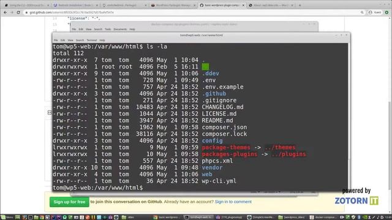392x220 pixels.
Task: Click the 'config' directory name in terminal
Action: coord(213,141)
